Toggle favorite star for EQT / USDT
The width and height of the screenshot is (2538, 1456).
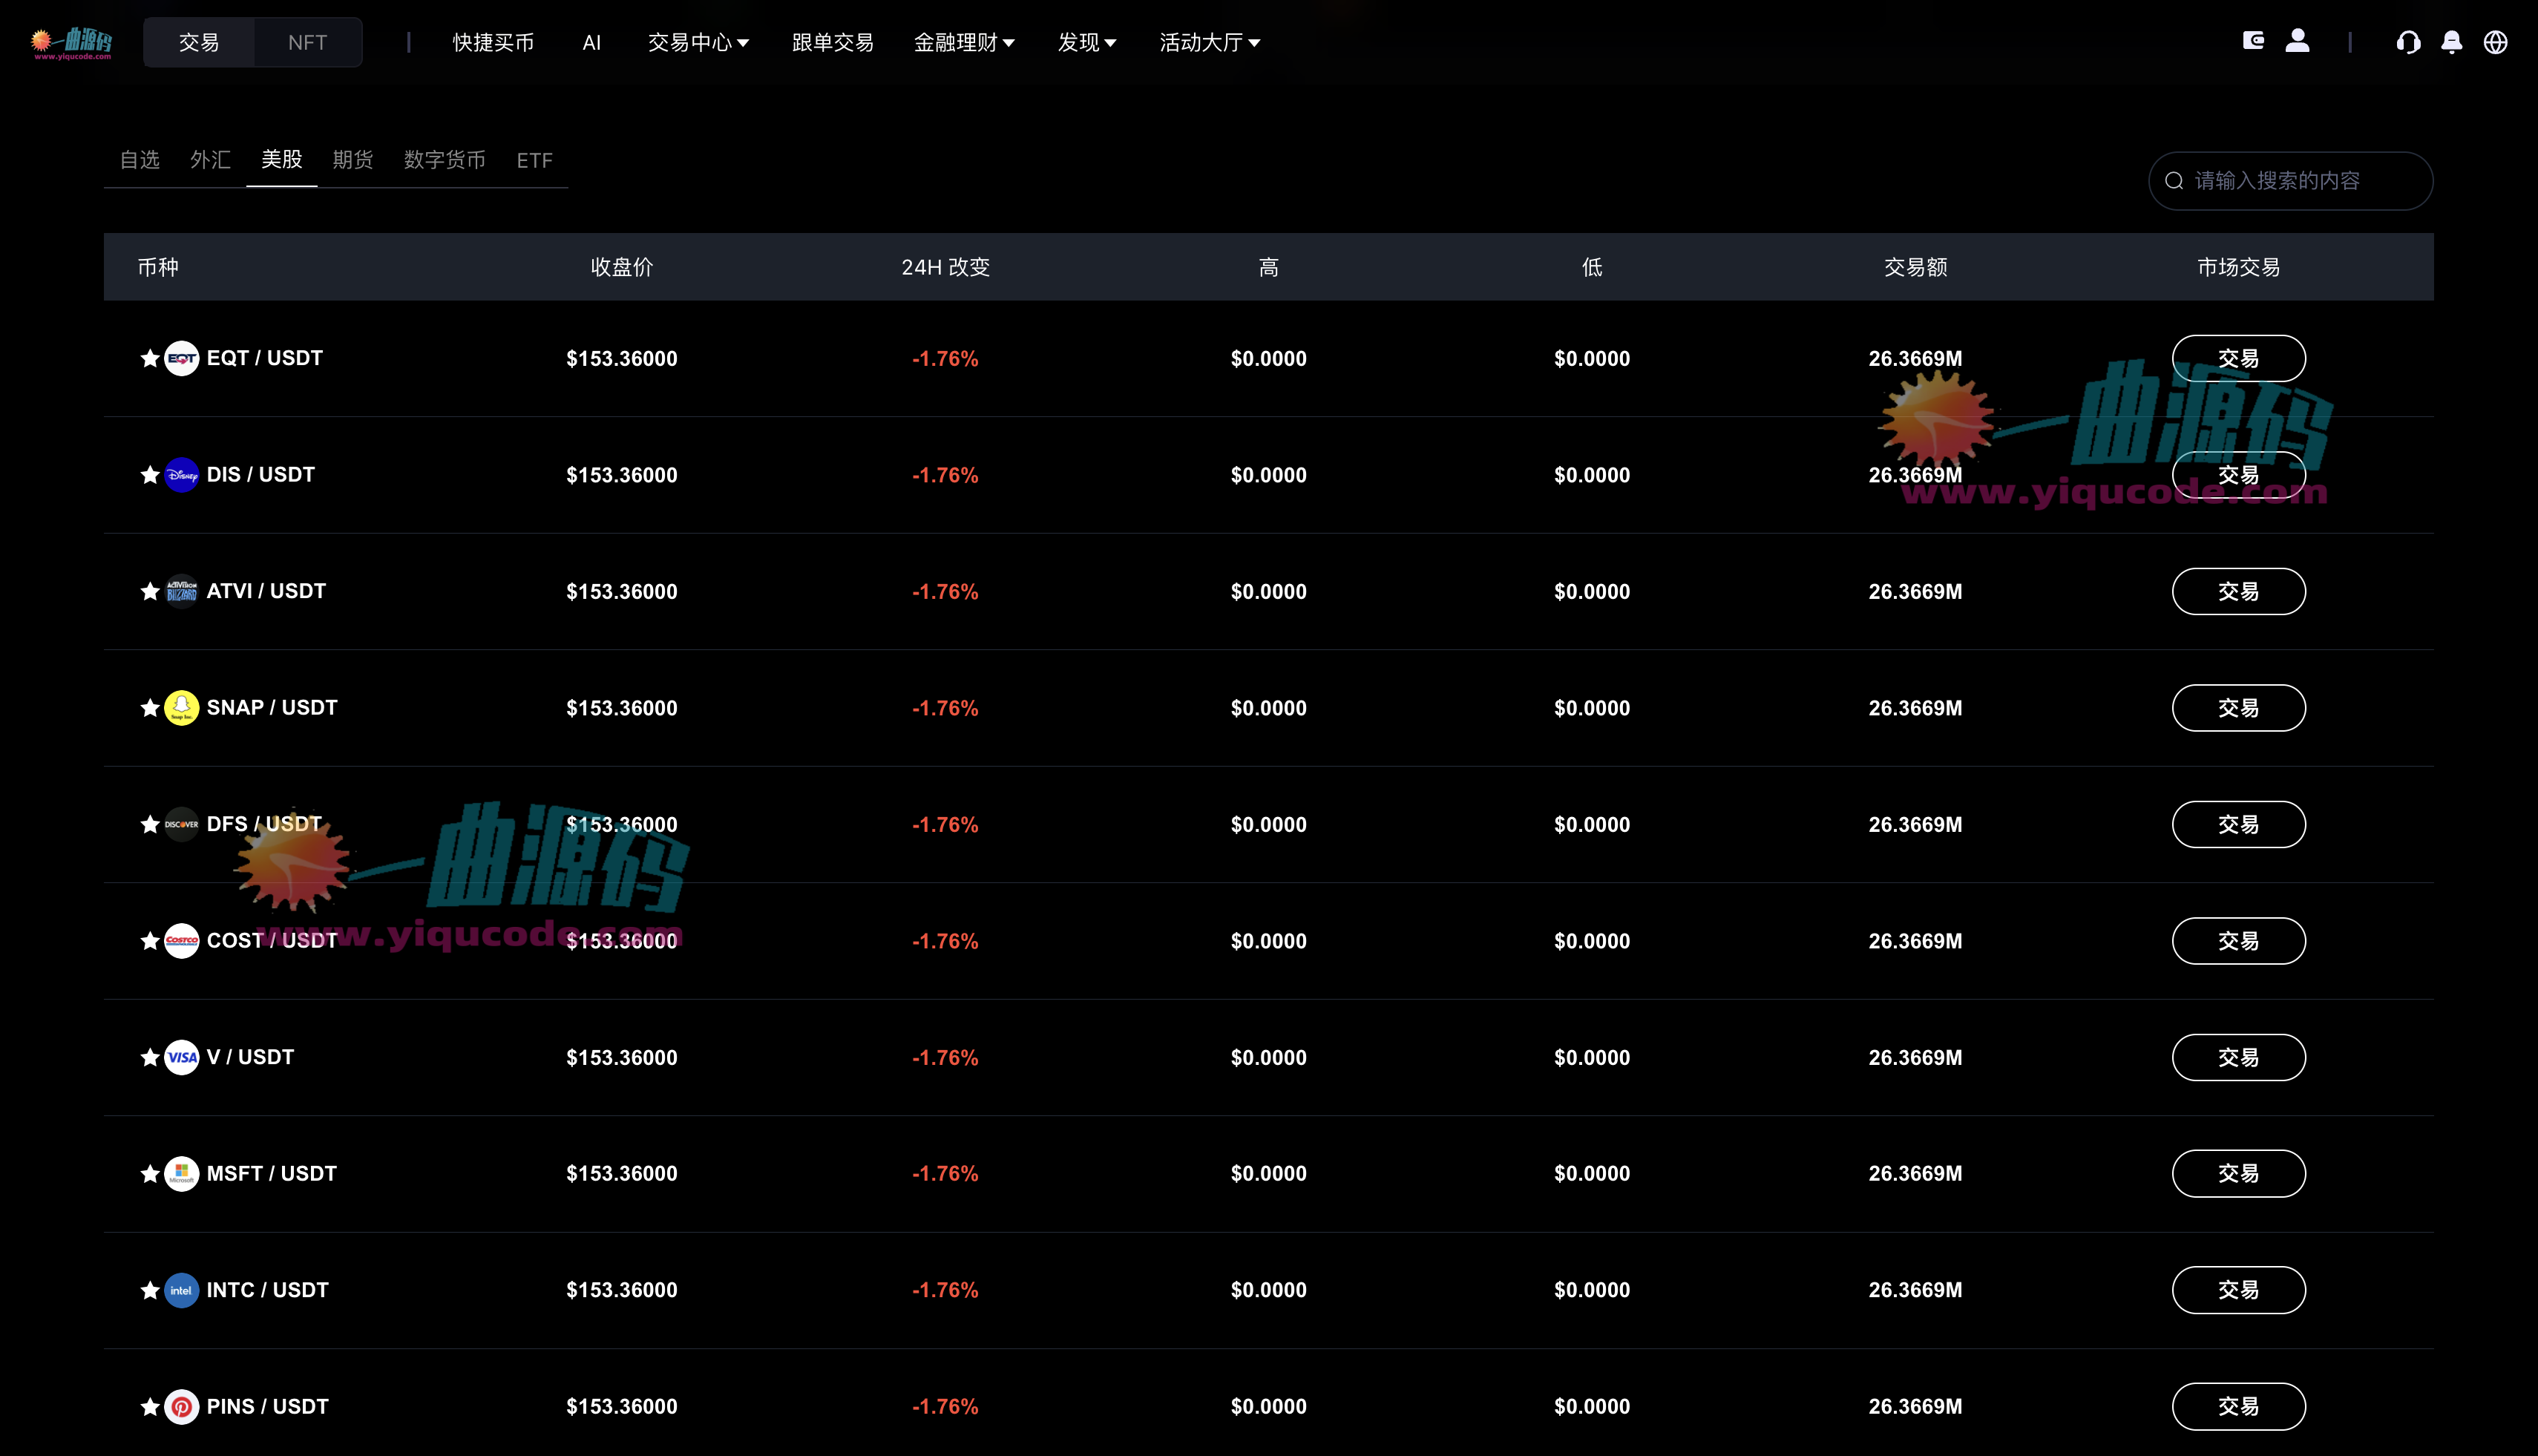click(150, 358)
